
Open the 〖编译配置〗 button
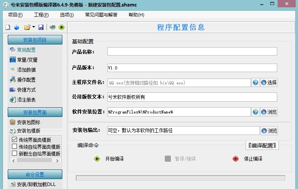262,145
